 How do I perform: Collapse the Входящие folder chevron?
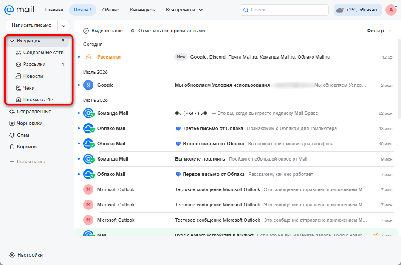12,41
